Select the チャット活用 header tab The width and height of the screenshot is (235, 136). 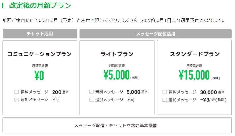tap(40, 34)
